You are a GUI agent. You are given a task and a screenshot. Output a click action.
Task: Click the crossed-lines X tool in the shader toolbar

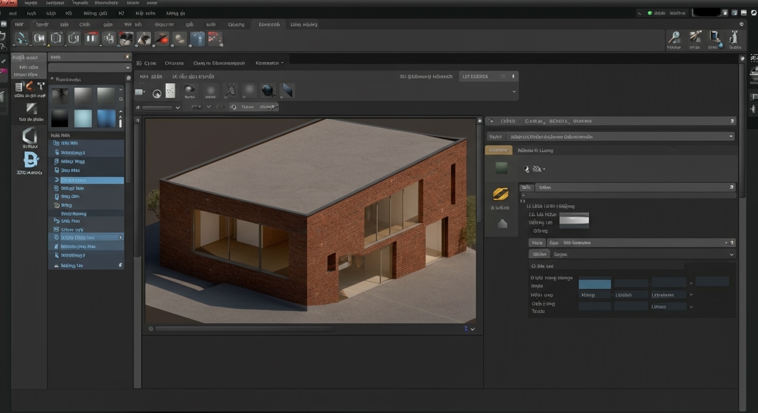pos(230,90)
